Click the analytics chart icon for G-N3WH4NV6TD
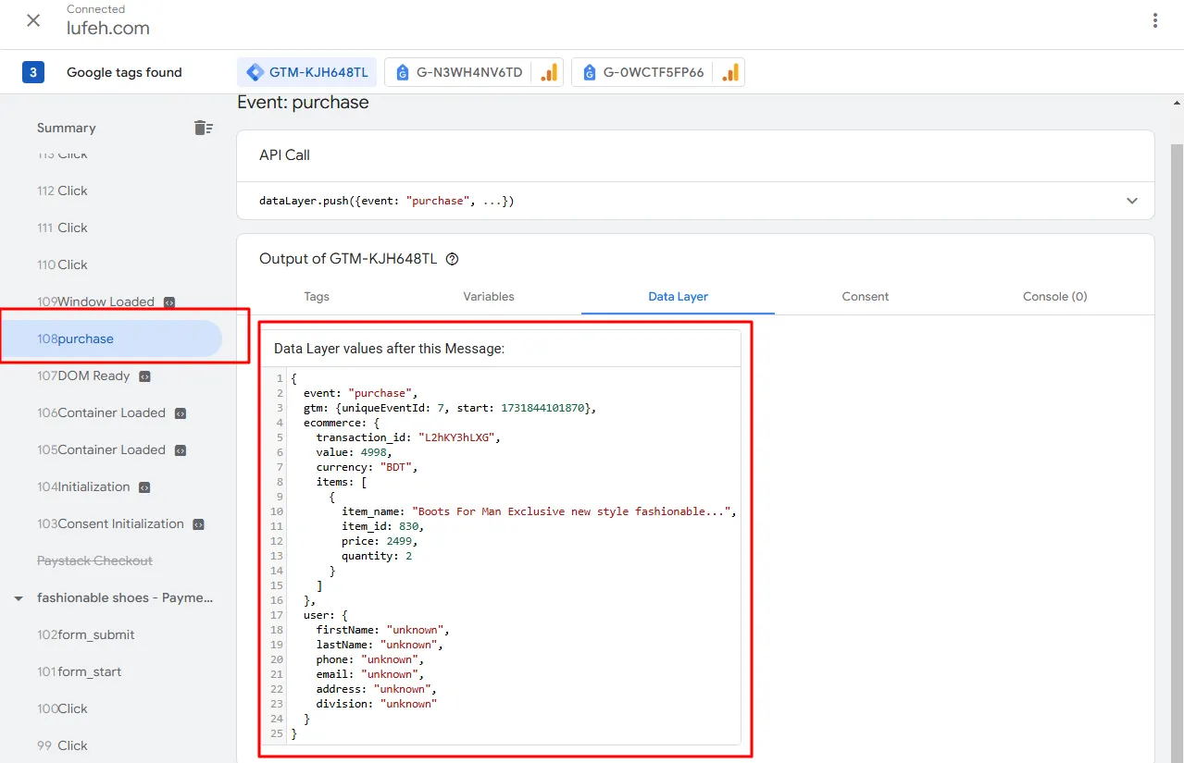This screenshot has width=1184, height=763. (549, 72)
